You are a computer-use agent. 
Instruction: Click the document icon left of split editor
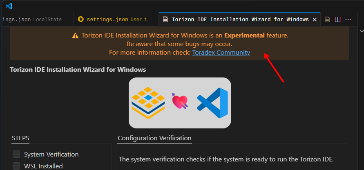(x=327, y=19)
